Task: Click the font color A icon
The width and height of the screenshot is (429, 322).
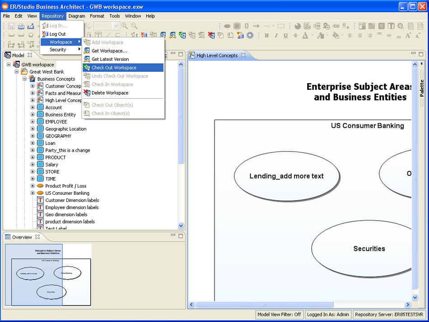Action: pyautogui.click(x=305, y=35)
